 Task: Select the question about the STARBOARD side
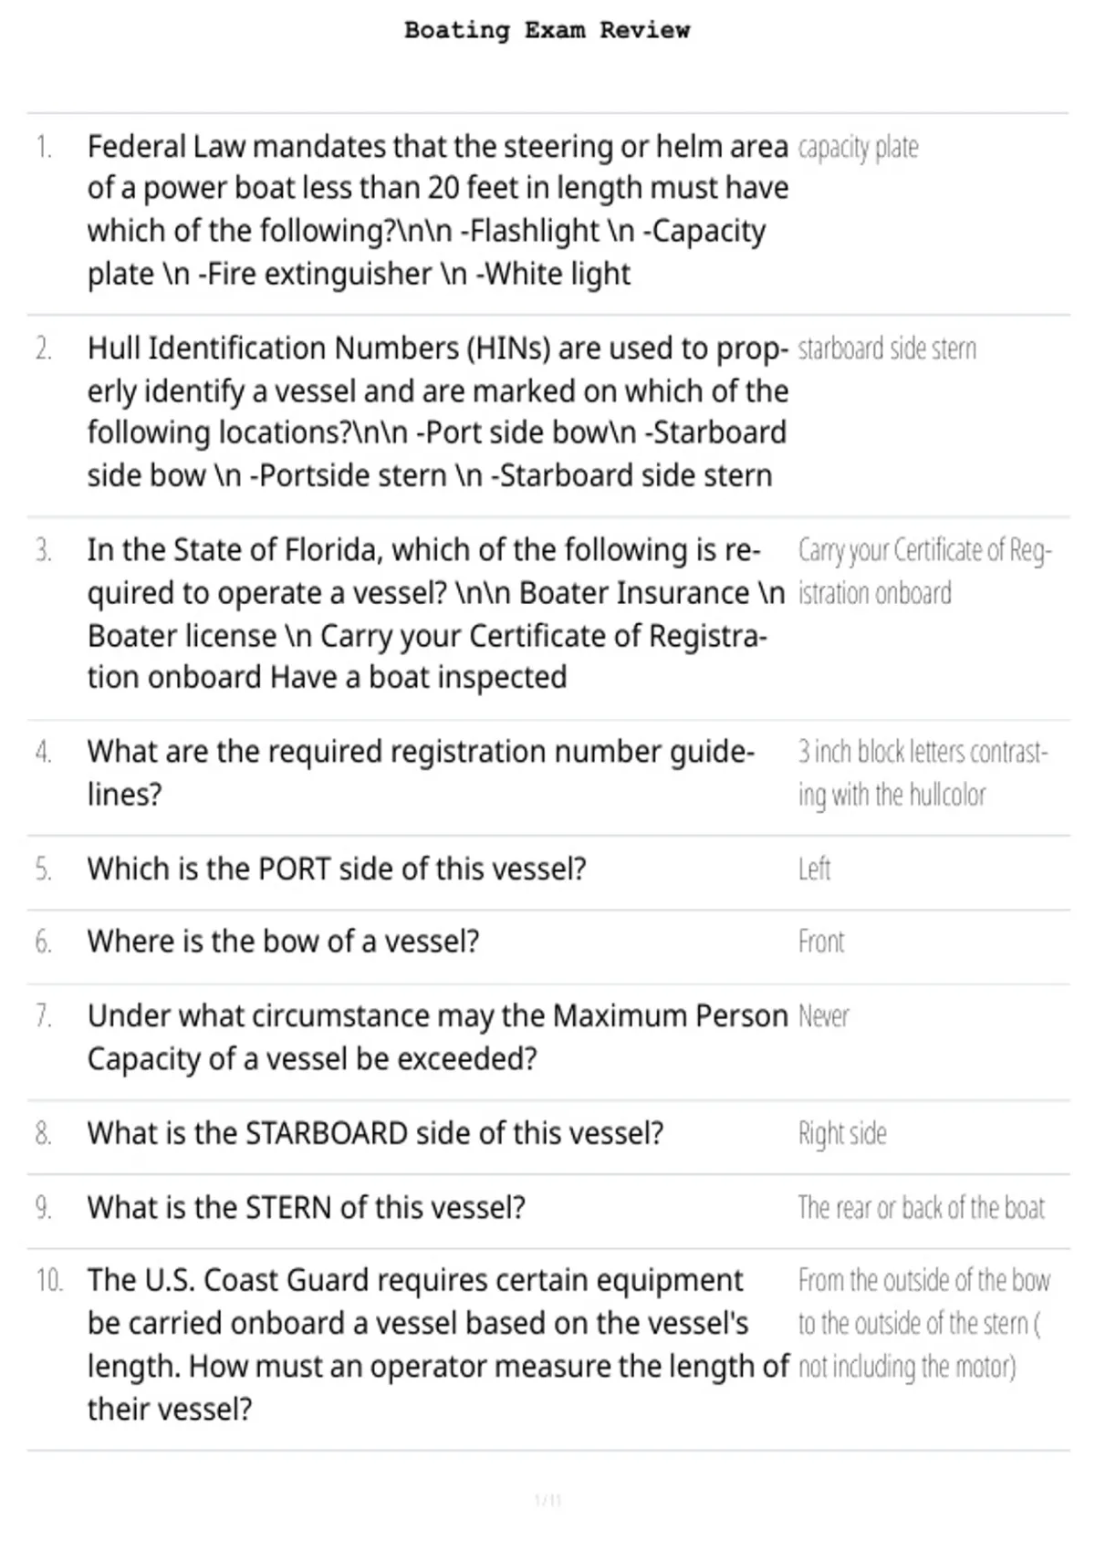pos(375,1133)
